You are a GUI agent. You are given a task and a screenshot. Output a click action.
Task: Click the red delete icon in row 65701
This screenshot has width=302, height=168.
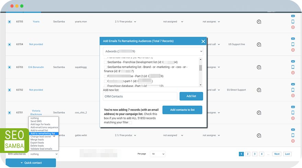tap(293, 118)
